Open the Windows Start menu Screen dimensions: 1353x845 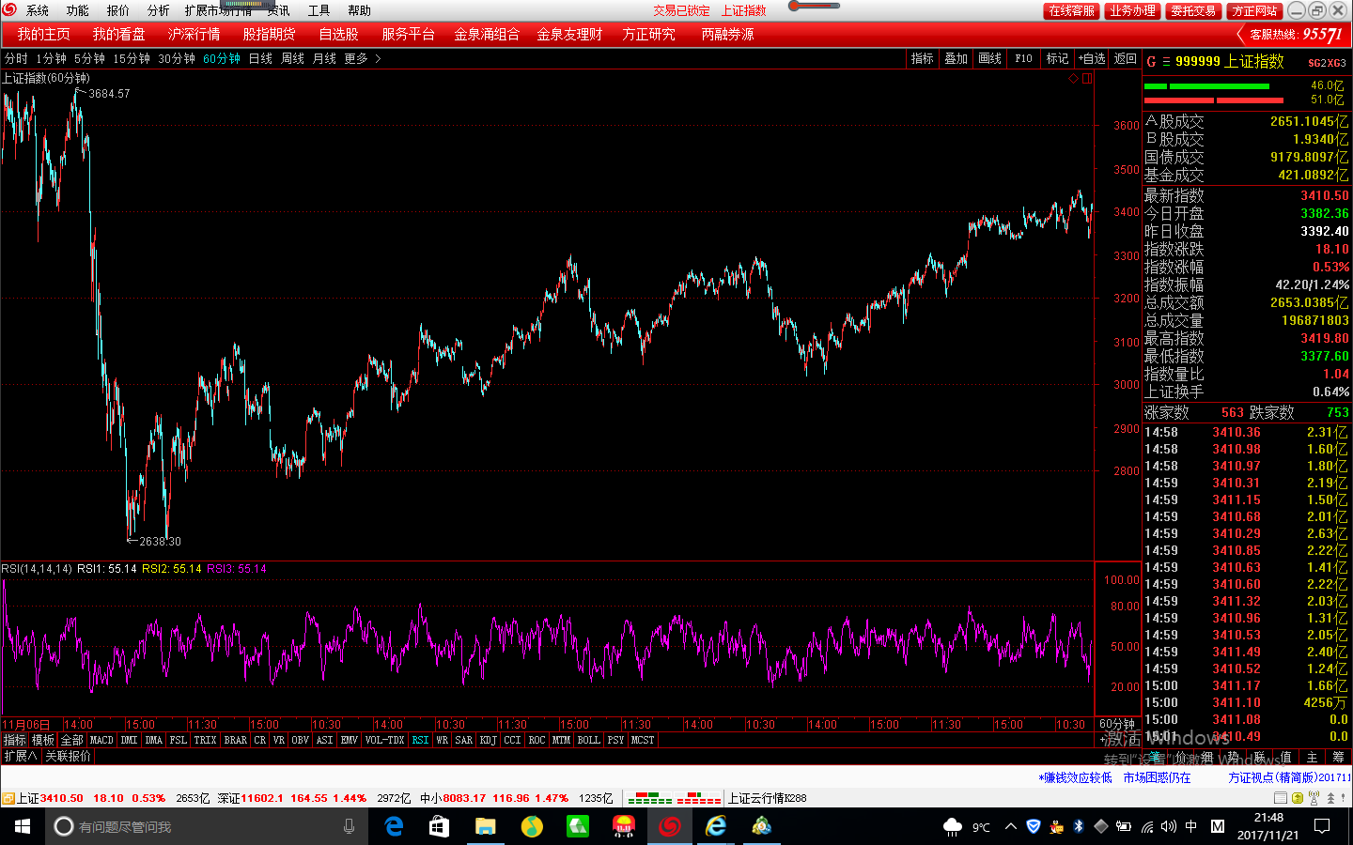coord(23,826)
